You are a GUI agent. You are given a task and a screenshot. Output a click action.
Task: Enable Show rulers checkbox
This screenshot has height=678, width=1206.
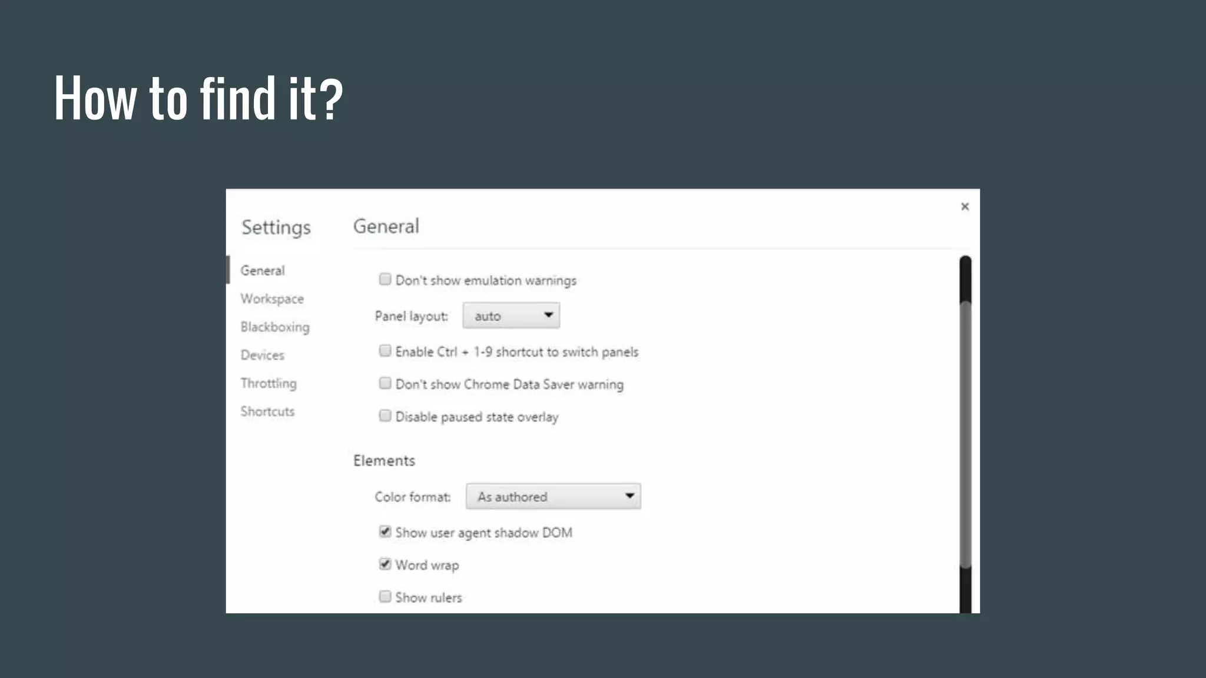click(385, 597)
